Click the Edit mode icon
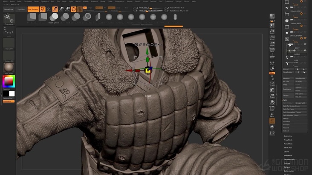The image size is (312, 175). [43, 9]
